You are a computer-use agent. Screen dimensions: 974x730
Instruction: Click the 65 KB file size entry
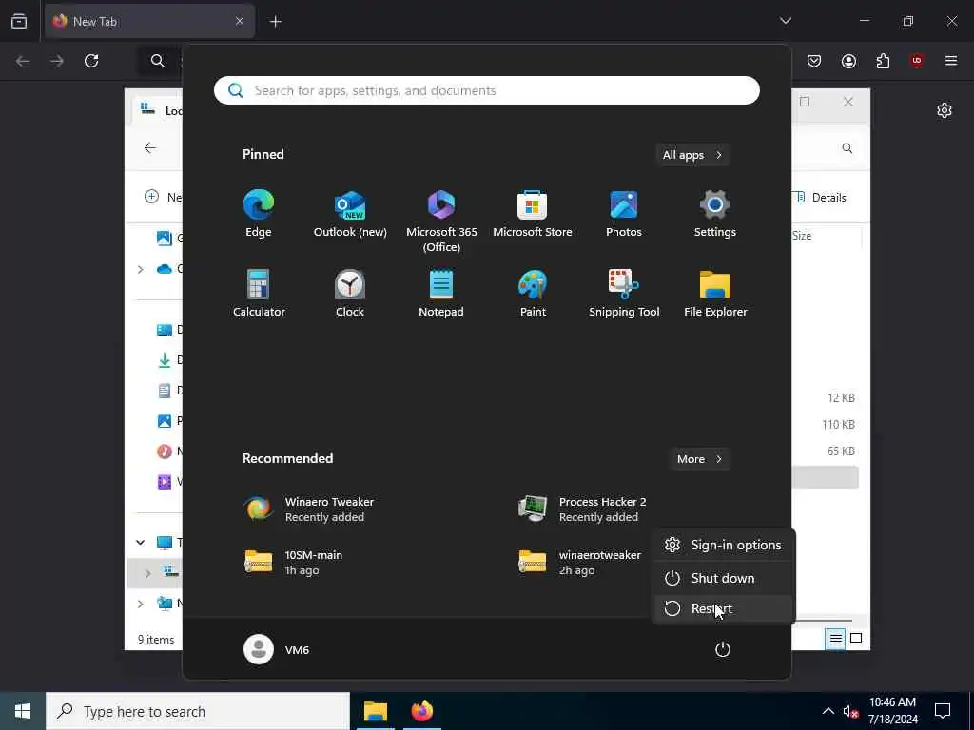pos(841,451)
